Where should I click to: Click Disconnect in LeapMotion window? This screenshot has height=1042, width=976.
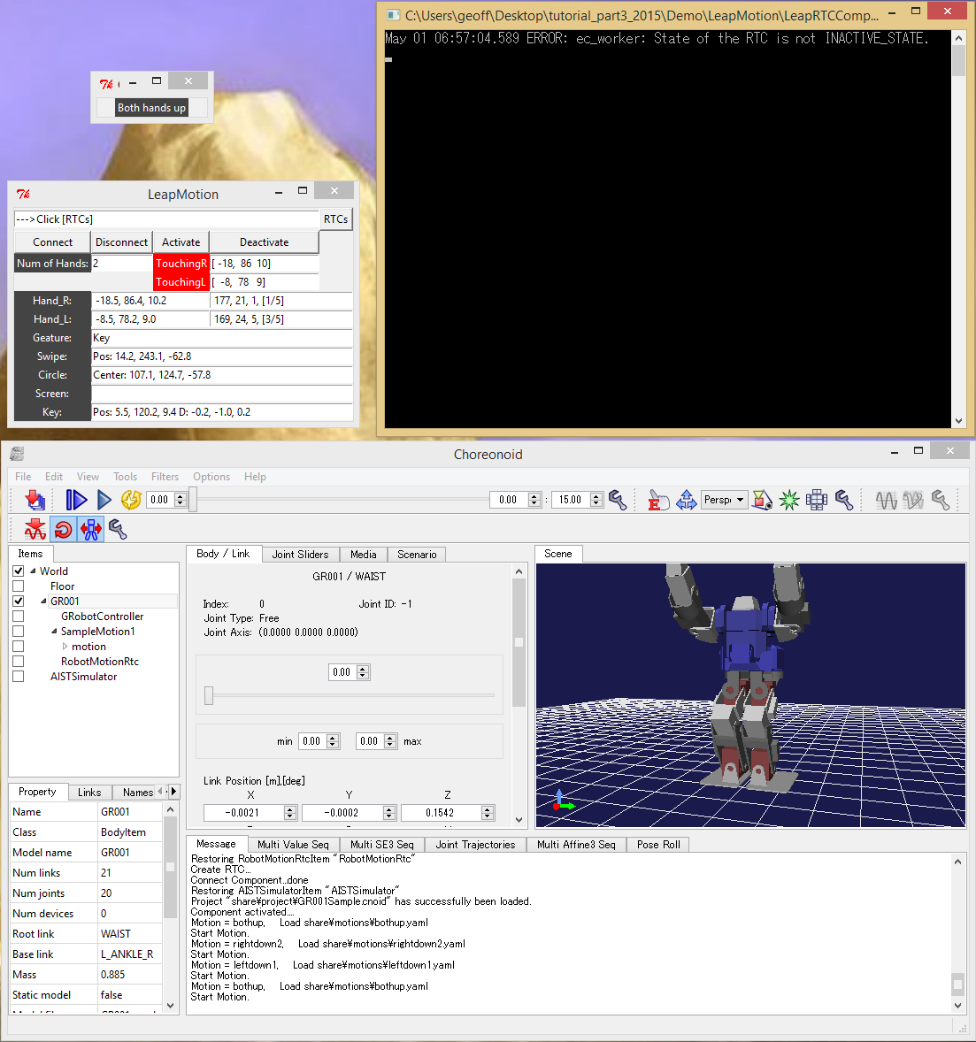(x=121, y=242)
